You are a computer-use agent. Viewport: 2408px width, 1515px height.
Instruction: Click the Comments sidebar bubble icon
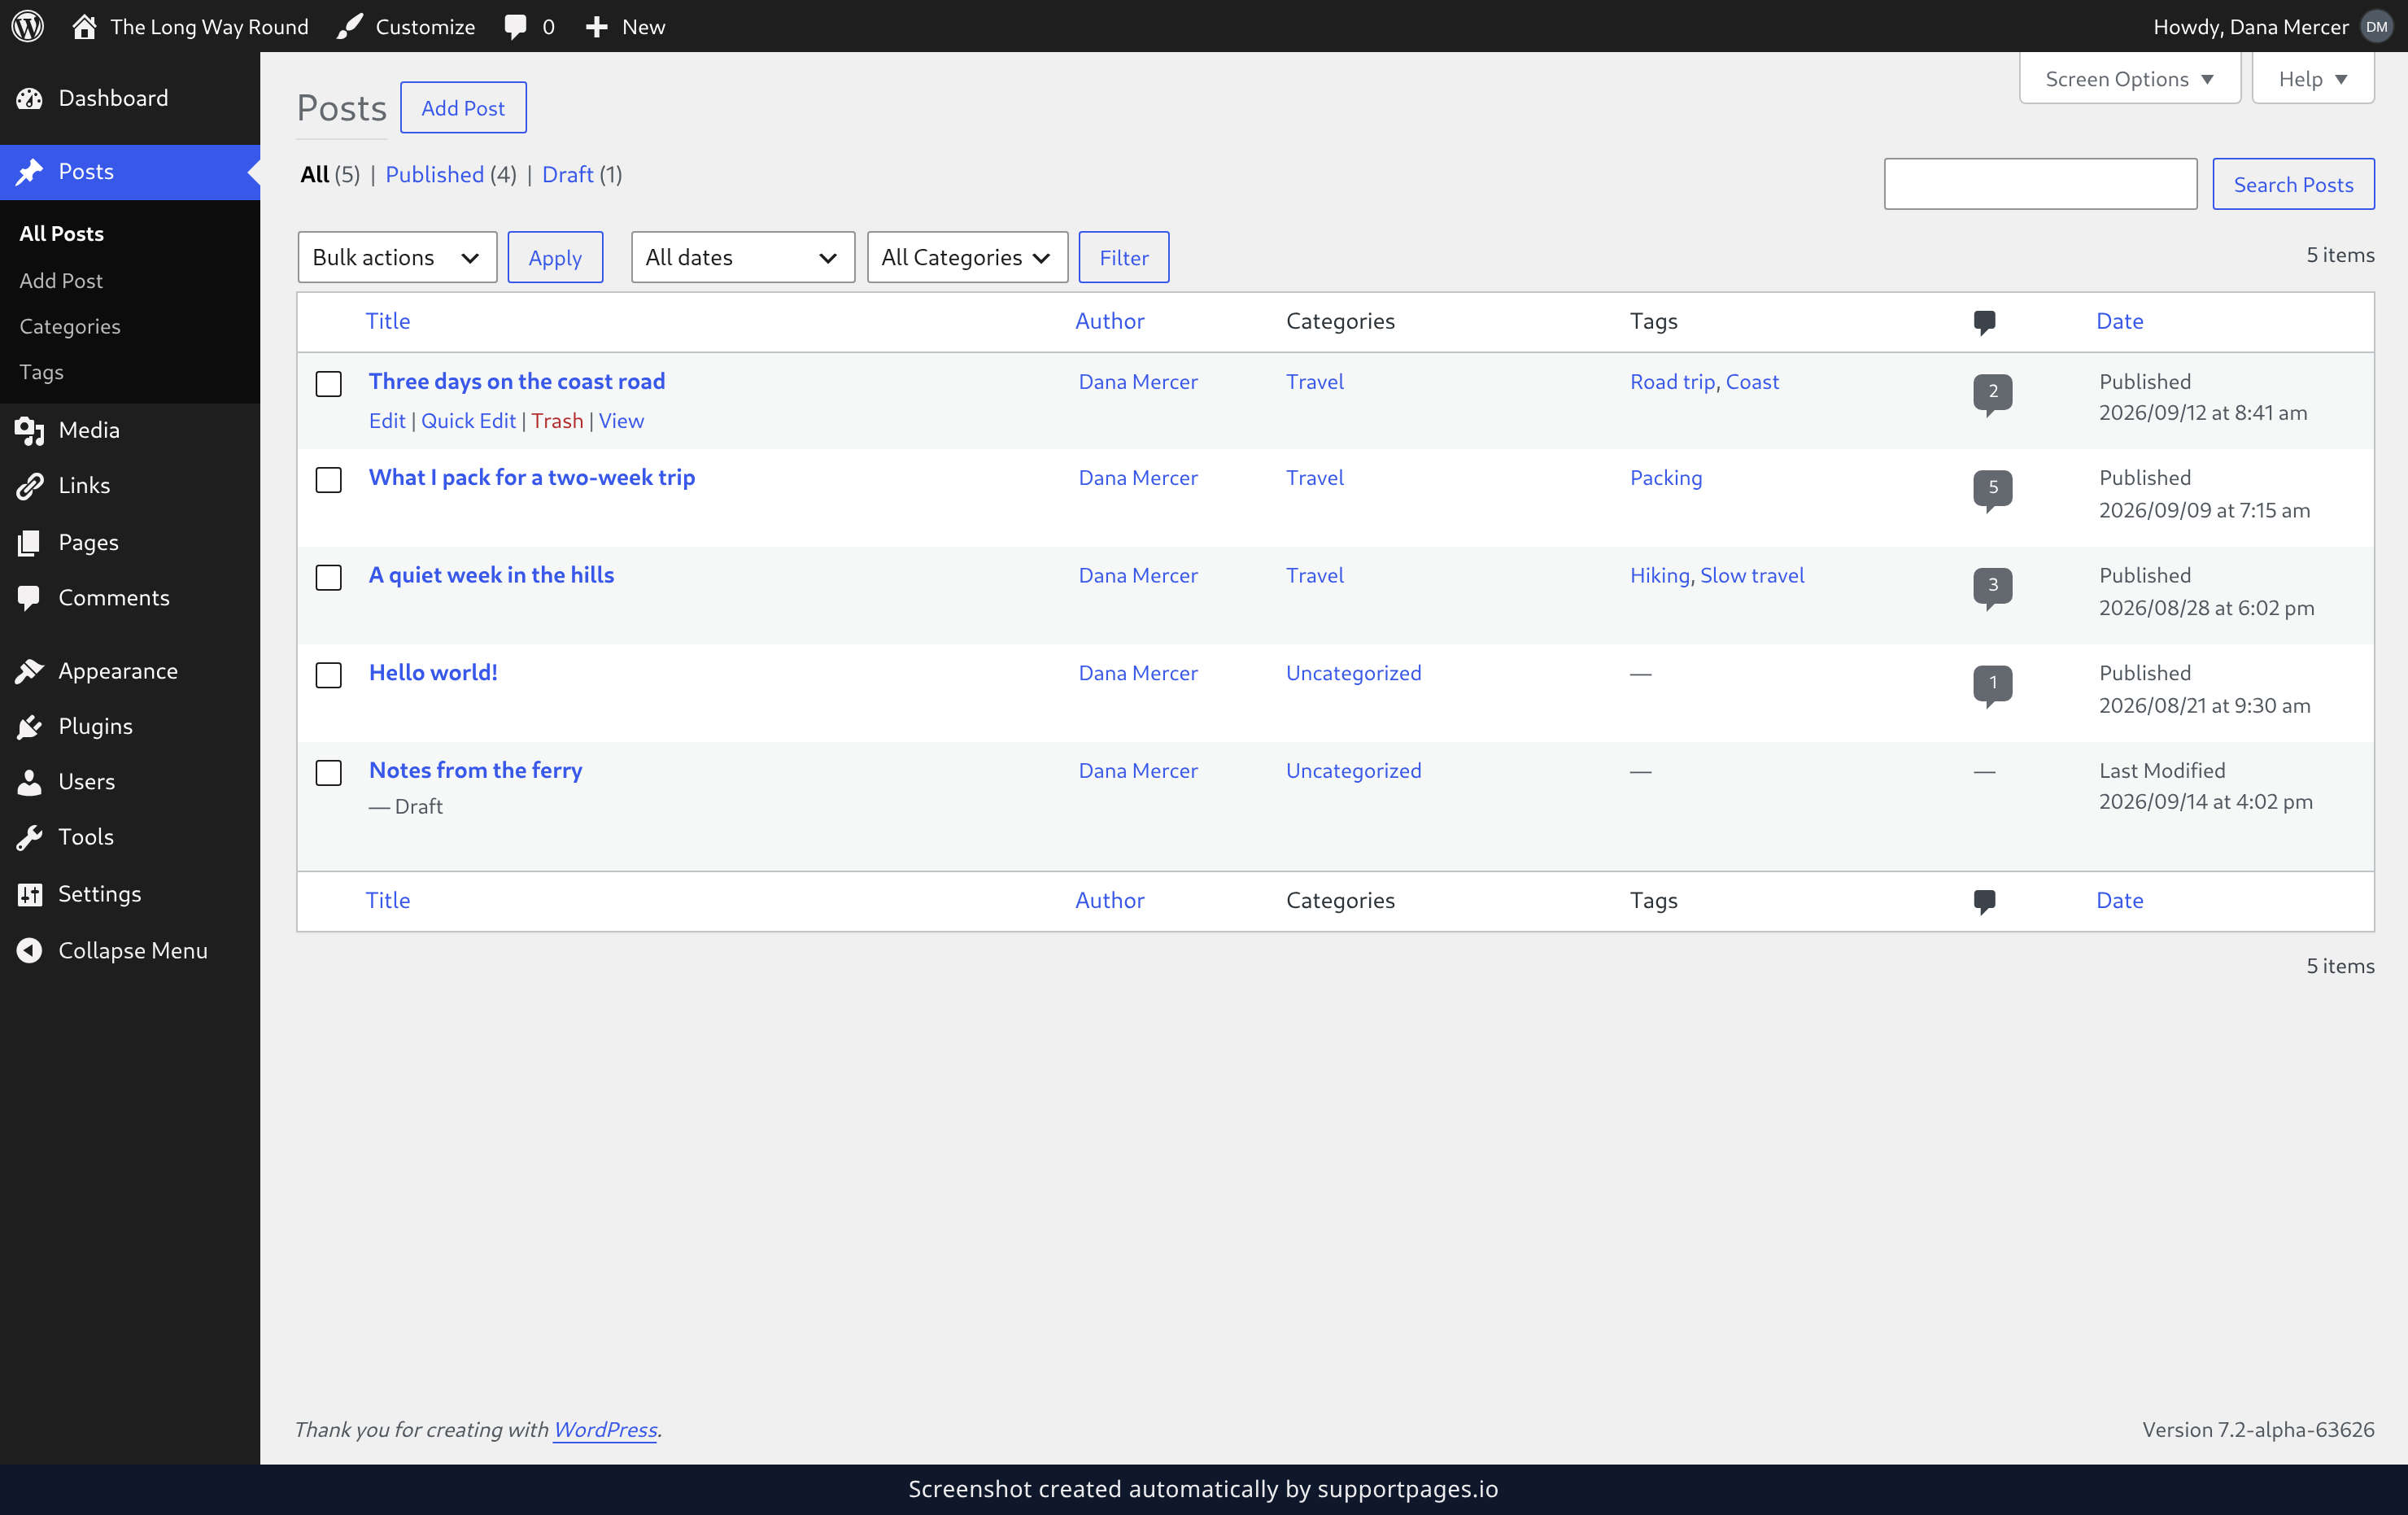pos(29,597)
